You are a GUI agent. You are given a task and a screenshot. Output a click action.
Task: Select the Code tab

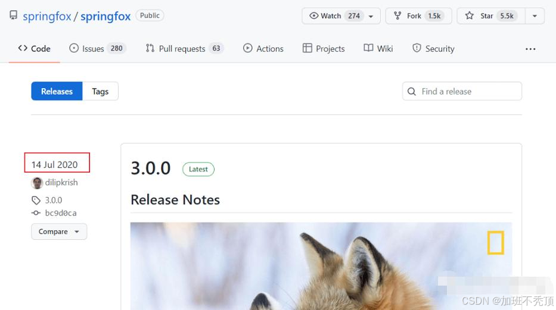pos(35,48)
